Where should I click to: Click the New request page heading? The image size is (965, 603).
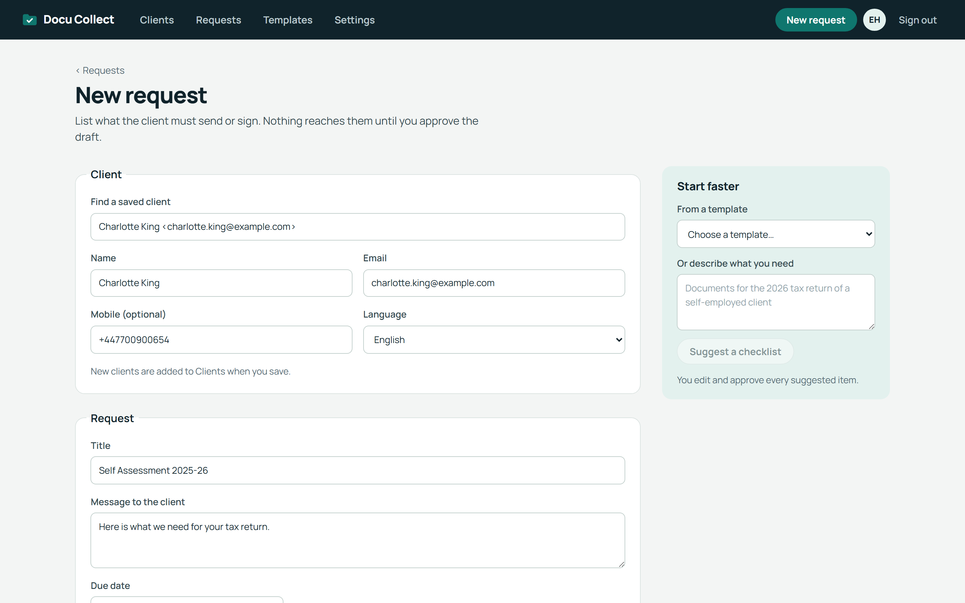(141, 95)
